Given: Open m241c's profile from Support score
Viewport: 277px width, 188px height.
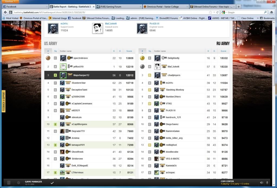Looking at the screenshot, I should 64,23.
